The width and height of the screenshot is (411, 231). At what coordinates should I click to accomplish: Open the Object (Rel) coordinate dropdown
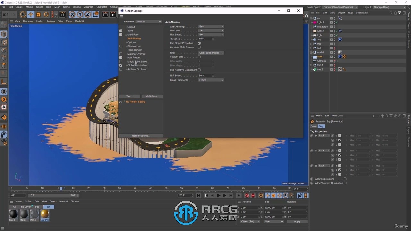pyautogui.click(x=250, y=222)
